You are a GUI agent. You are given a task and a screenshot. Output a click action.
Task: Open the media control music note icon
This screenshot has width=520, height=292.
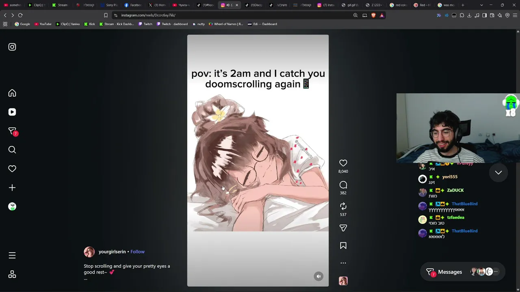477,15
